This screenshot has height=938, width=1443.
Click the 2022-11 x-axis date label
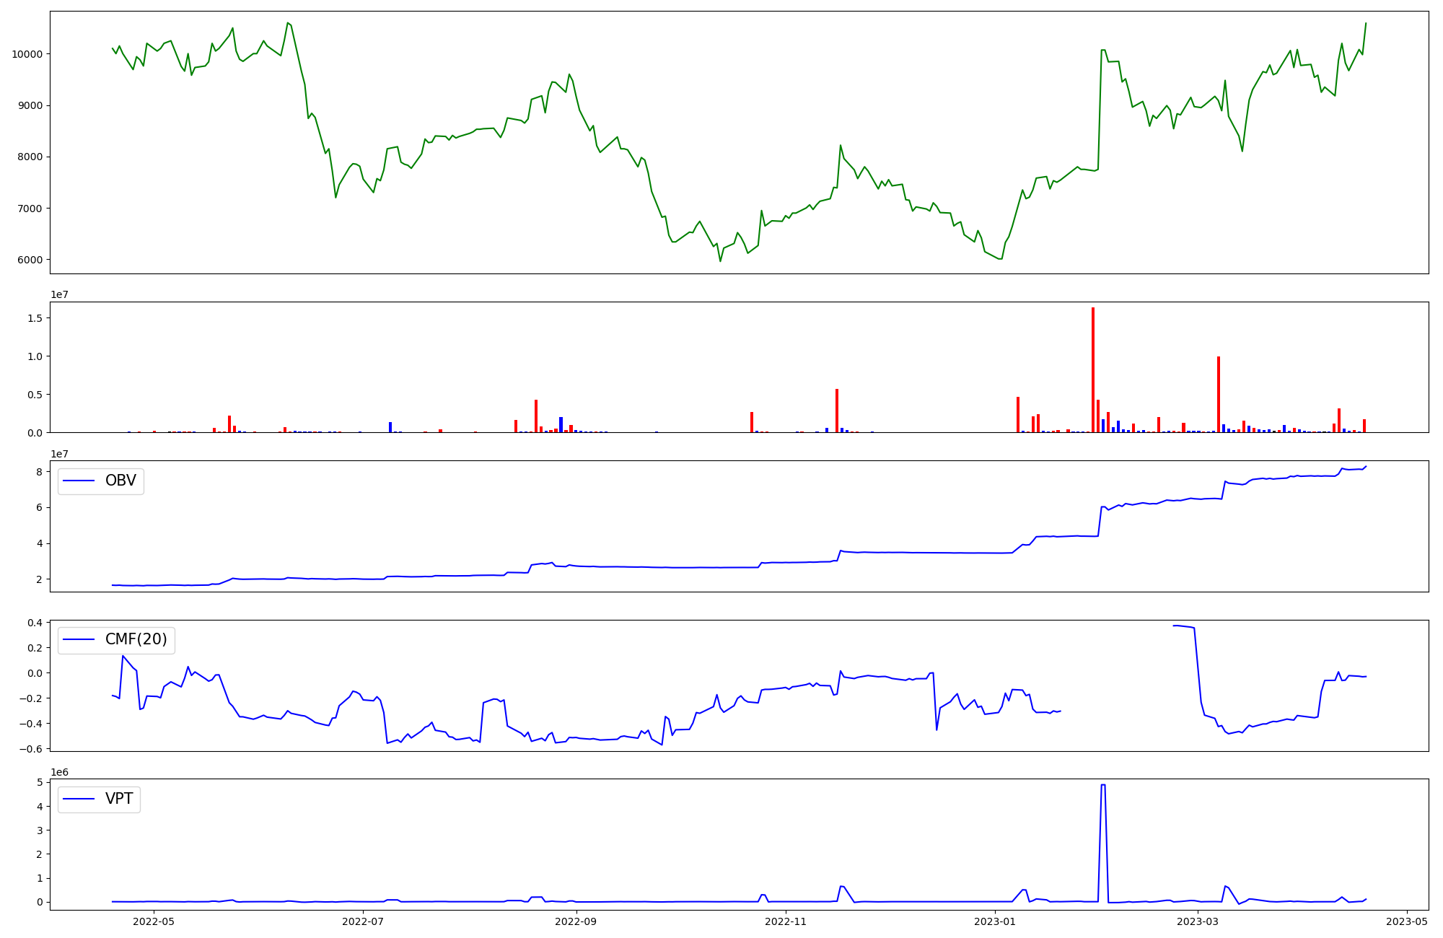pyautogui.click(x=785, y=921)
